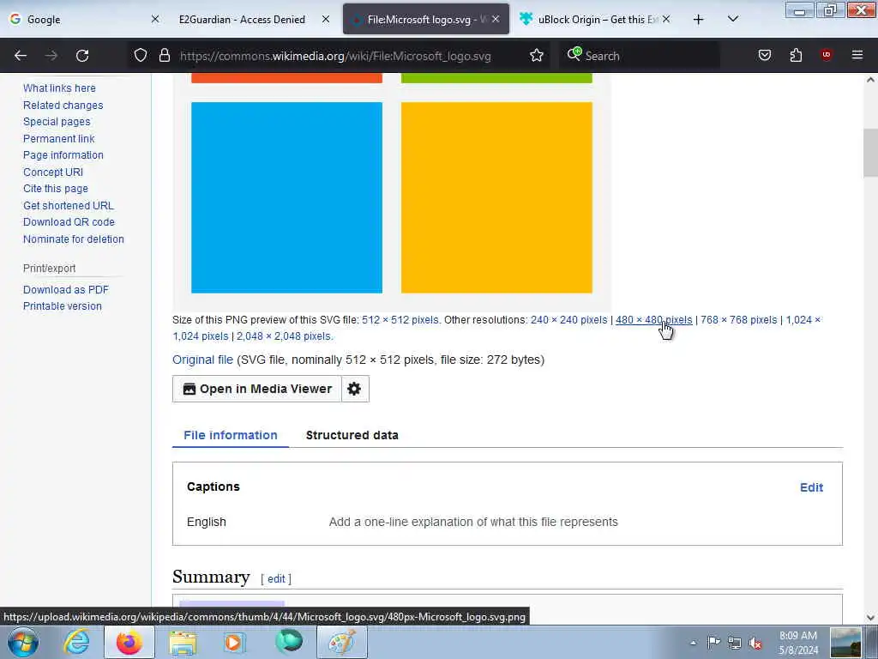Open the Pocket save icon
The image size is (878, 659).
[764, 55]
